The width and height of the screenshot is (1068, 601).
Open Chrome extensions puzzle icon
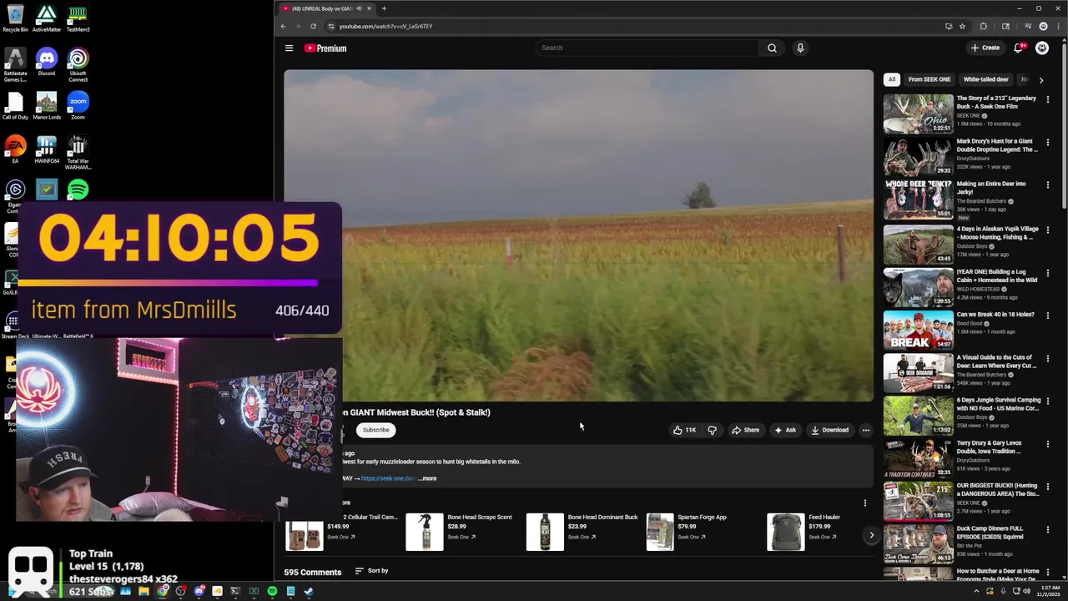[x=983, y=26]
